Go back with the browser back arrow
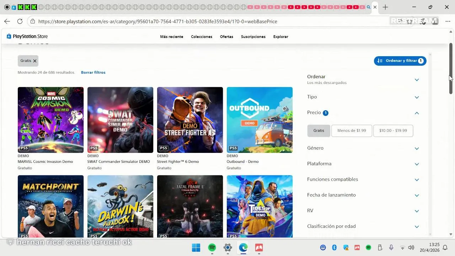This screenshot has height=256, width=455. (x=7, y=21)
